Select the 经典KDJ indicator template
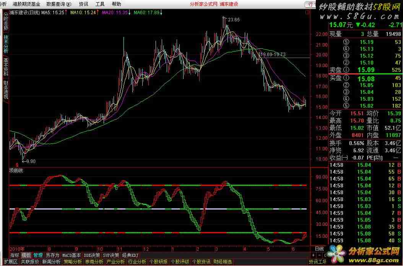403x266 pixels. pyautogui.click(x=130, y=255)
